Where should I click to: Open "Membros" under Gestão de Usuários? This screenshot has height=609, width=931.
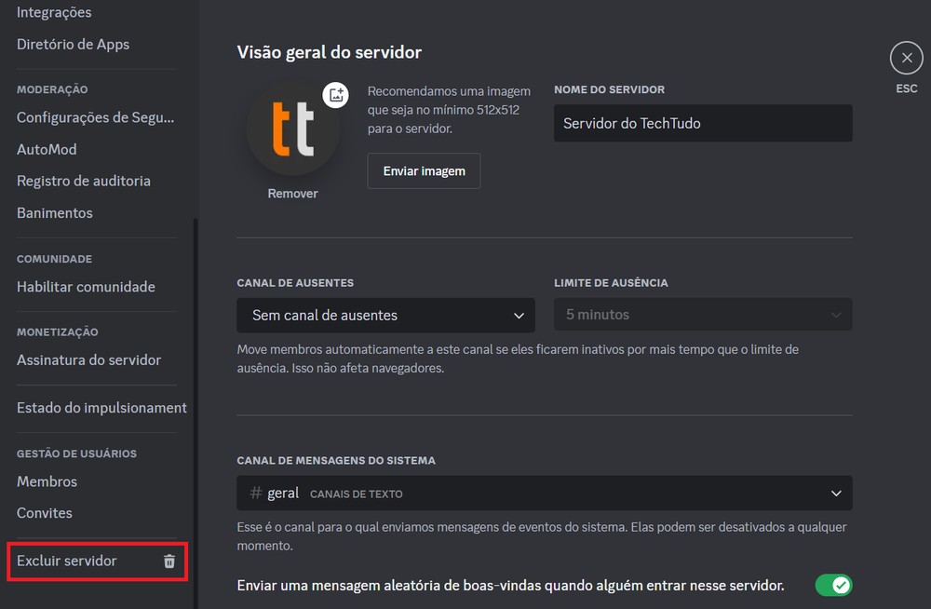coord(47,481)
